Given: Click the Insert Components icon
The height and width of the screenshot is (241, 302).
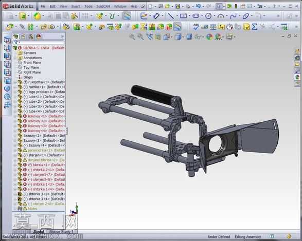Looking at the screenshot, I should 10,27.
